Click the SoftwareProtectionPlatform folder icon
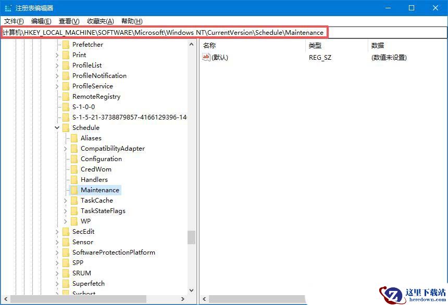The height and width of the screenshot is (305, 448). pyautogui.click(x=66, y=253)
